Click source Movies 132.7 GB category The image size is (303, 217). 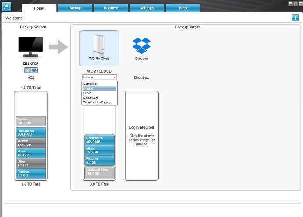pos(31,143)
